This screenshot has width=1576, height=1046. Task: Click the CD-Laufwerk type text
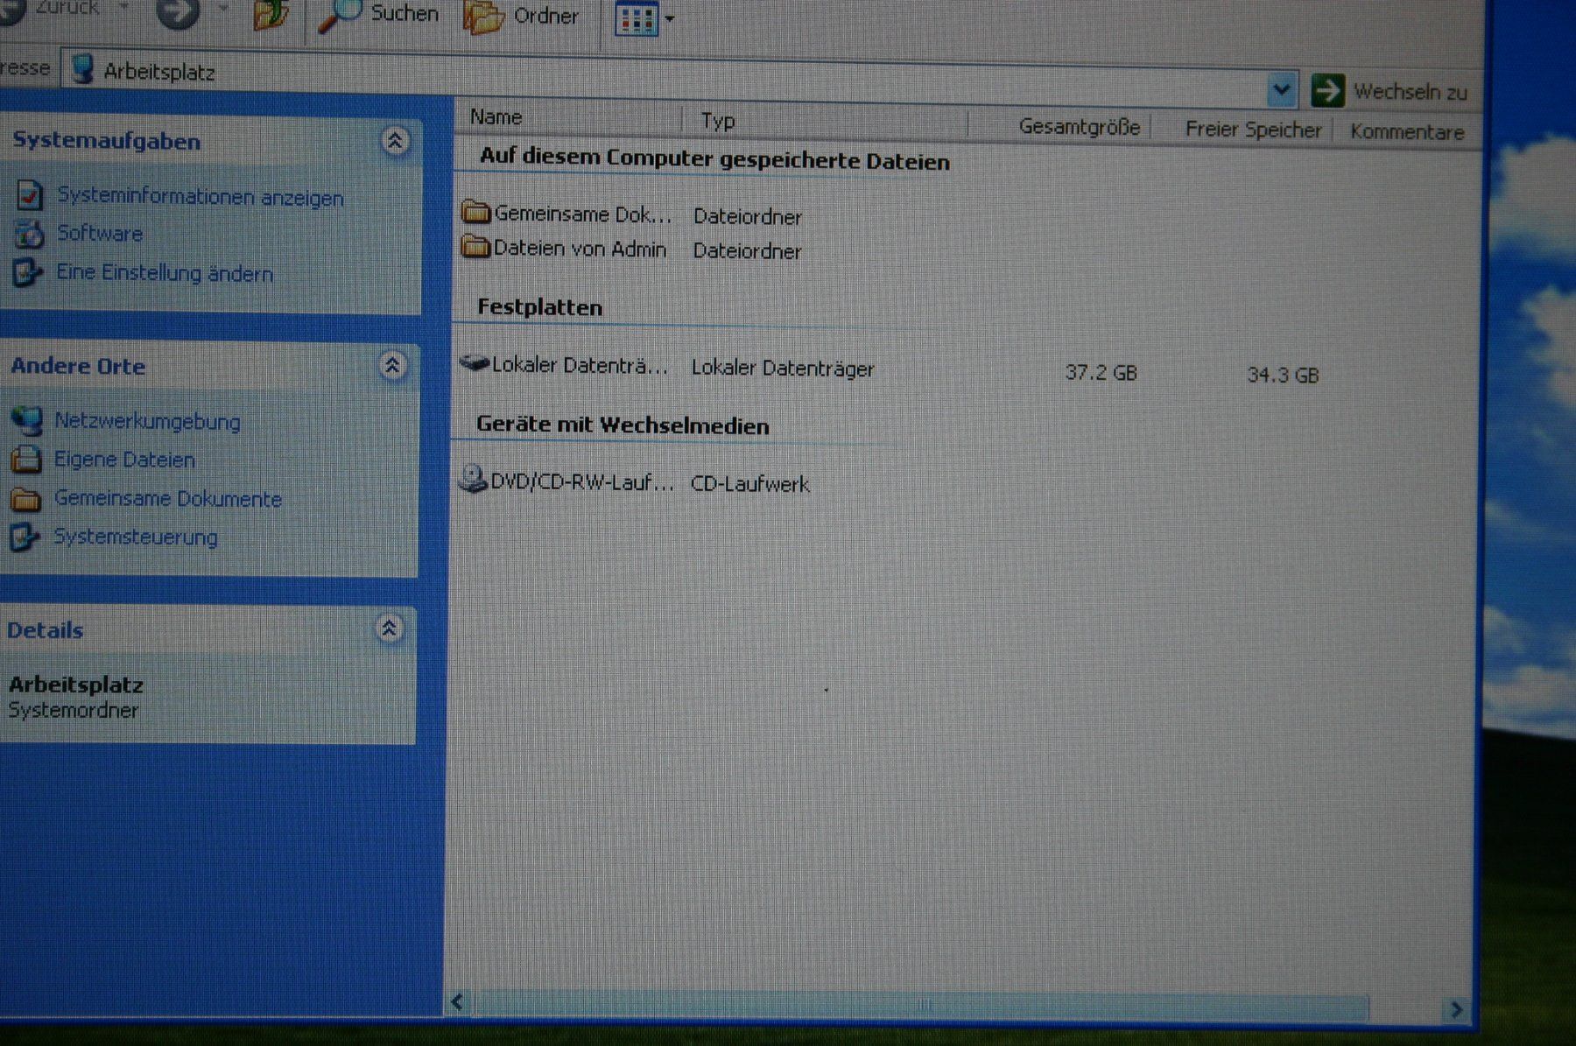749,484
